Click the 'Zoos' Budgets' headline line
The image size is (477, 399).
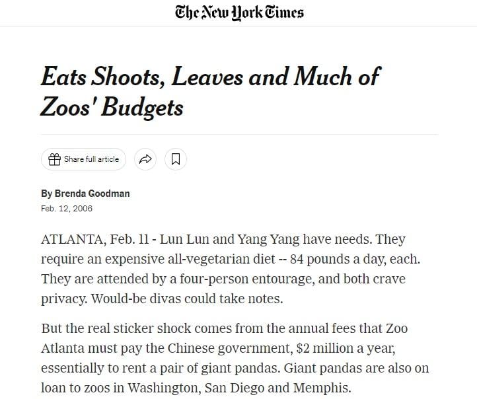(x=112, y=106)
